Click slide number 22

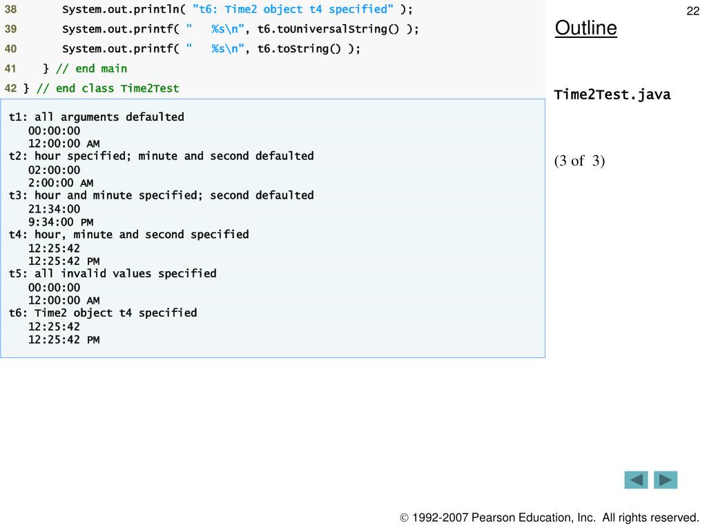coord(693,11)
